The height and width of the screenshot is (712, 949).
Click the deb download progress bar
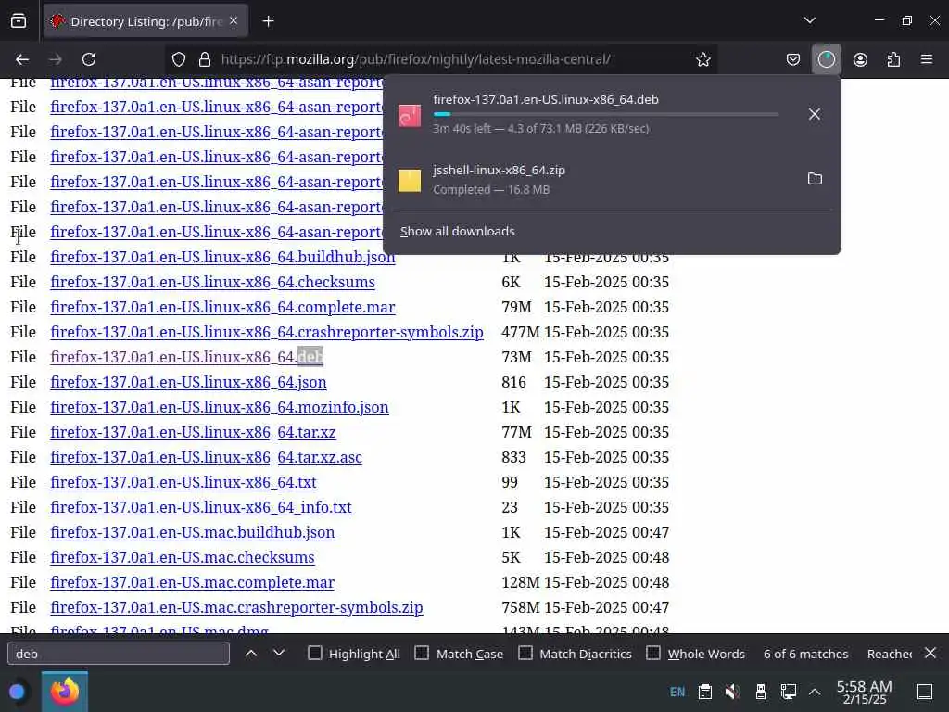(606, 114)
